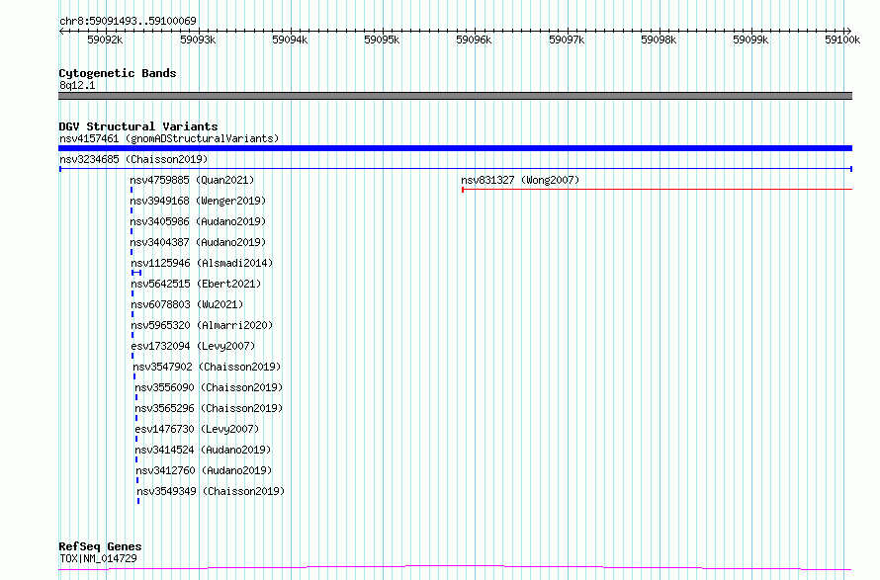880x580 pixels.
Task: Open variant nsv3405986 (Audano2019)
Action: 198,221
